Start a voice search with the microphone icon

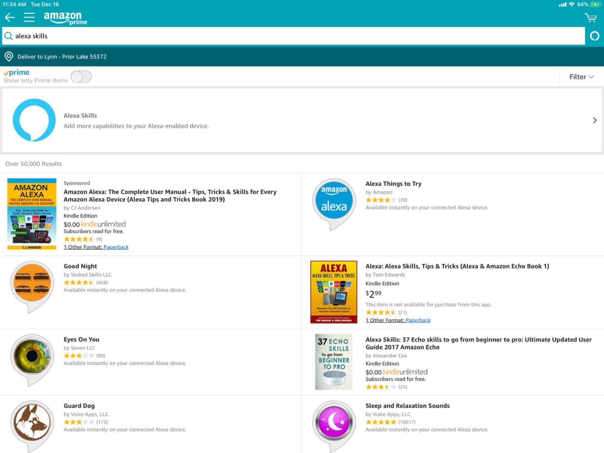click(594, 36)
